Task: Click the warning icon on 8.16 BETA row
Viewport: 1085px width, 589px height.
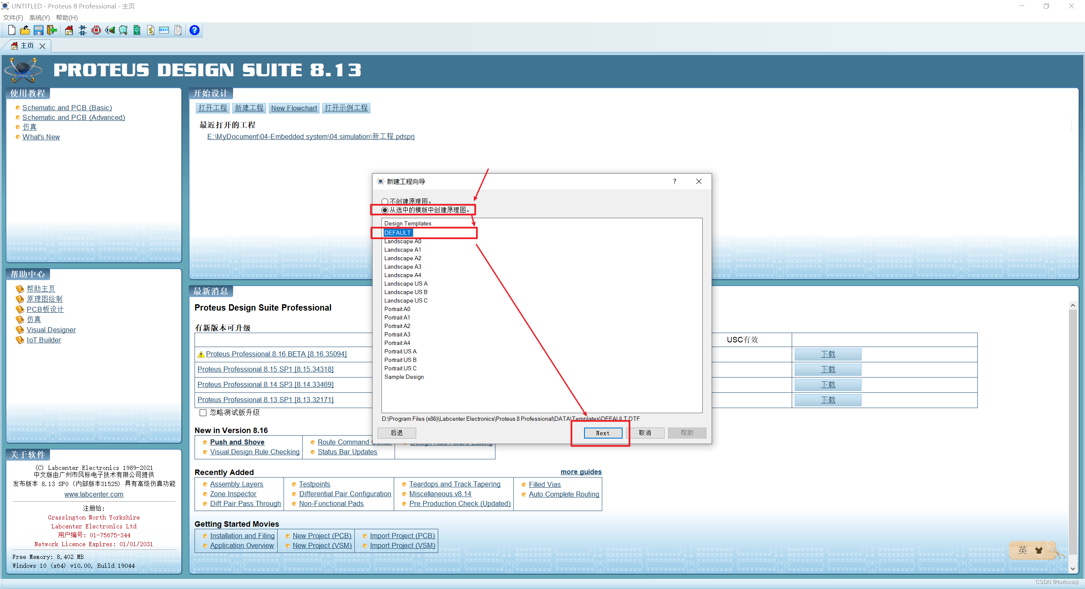Action: [x=201, y=354]
